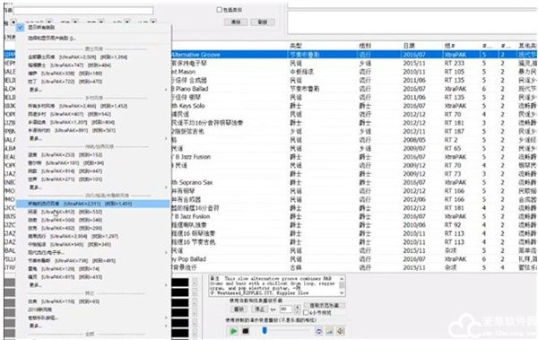Select highlighted entry with UltraPAK=2,511

click(x=93, y=204)
